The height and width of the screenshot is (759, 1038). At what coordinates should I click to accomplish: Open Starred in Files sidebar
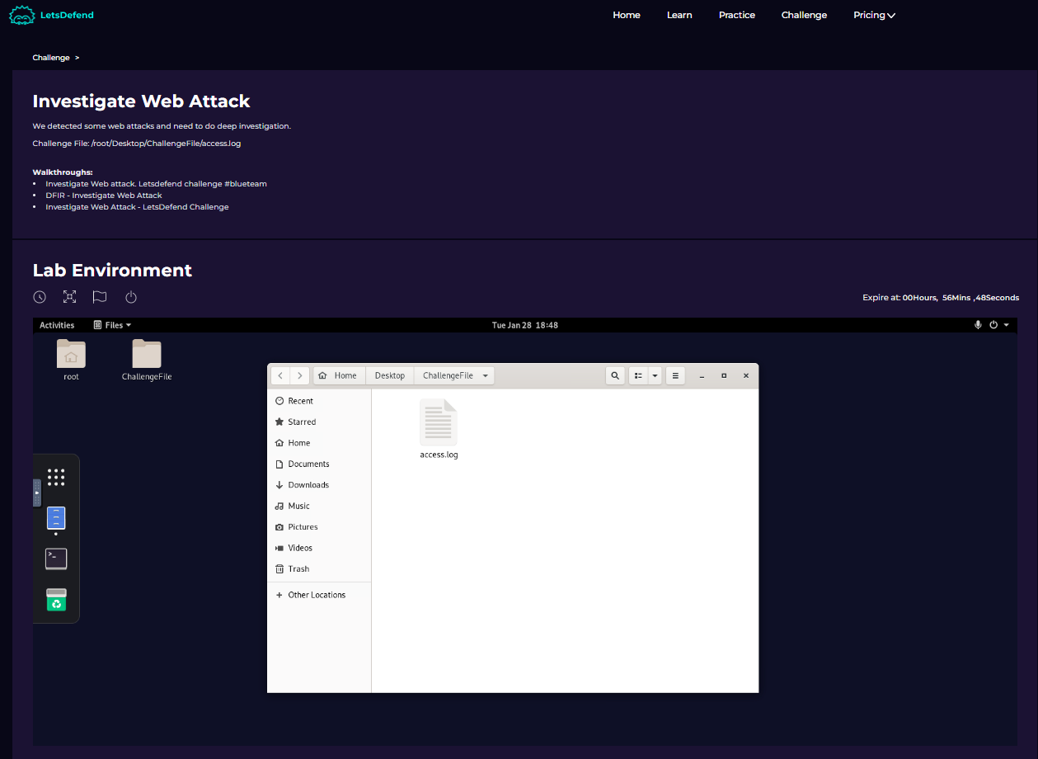(x=319, y=422)
